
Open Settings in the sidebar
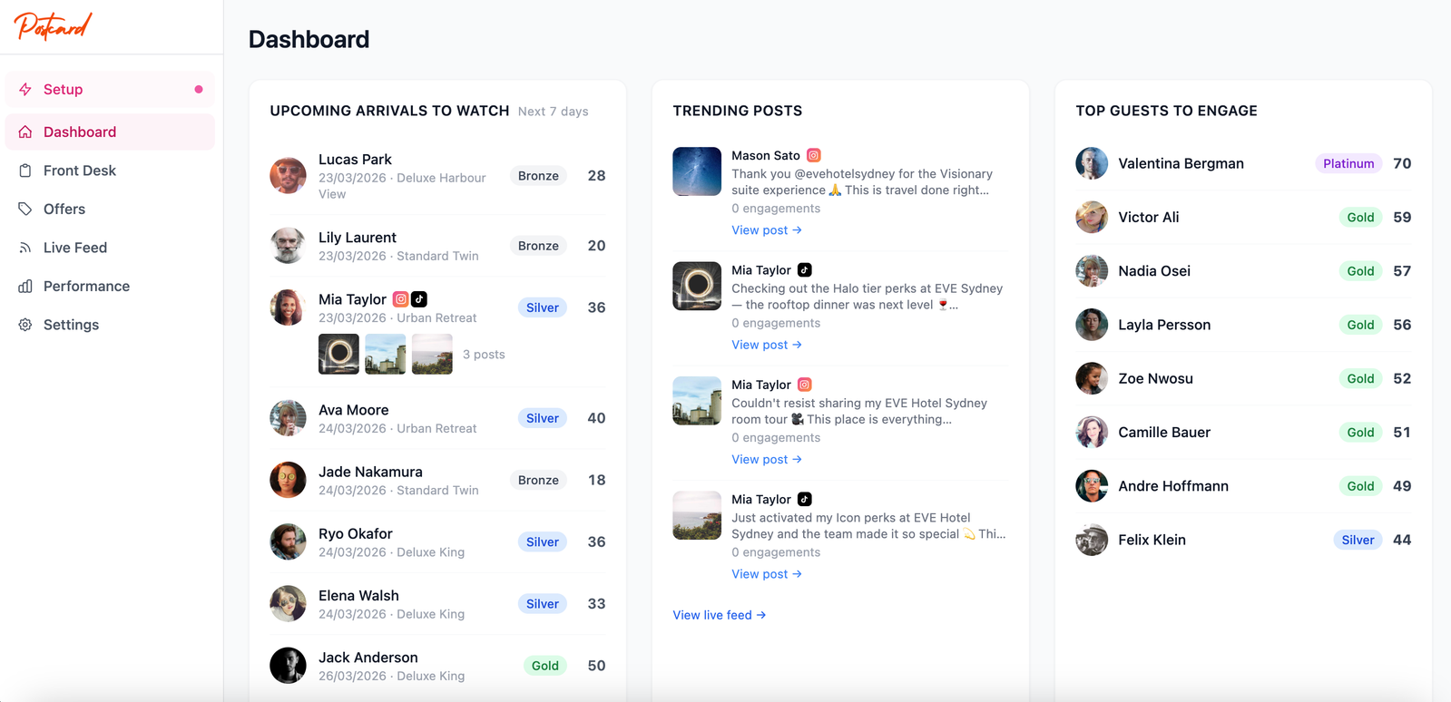click(110, 325)
